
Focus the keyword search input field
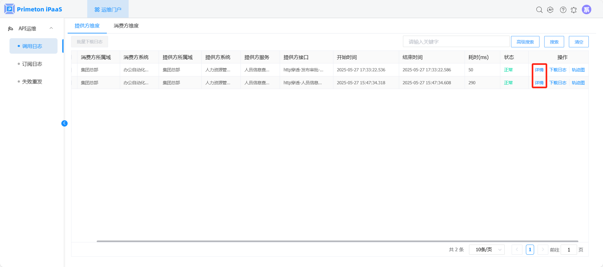click(456, 42)
